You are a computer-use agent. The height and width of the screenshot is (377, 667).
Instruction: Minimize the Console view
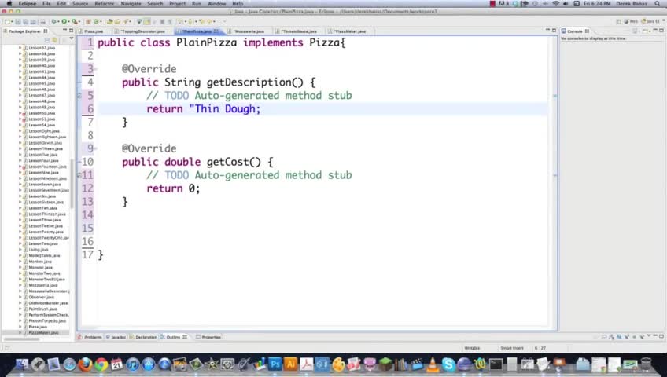click(655, 31)
